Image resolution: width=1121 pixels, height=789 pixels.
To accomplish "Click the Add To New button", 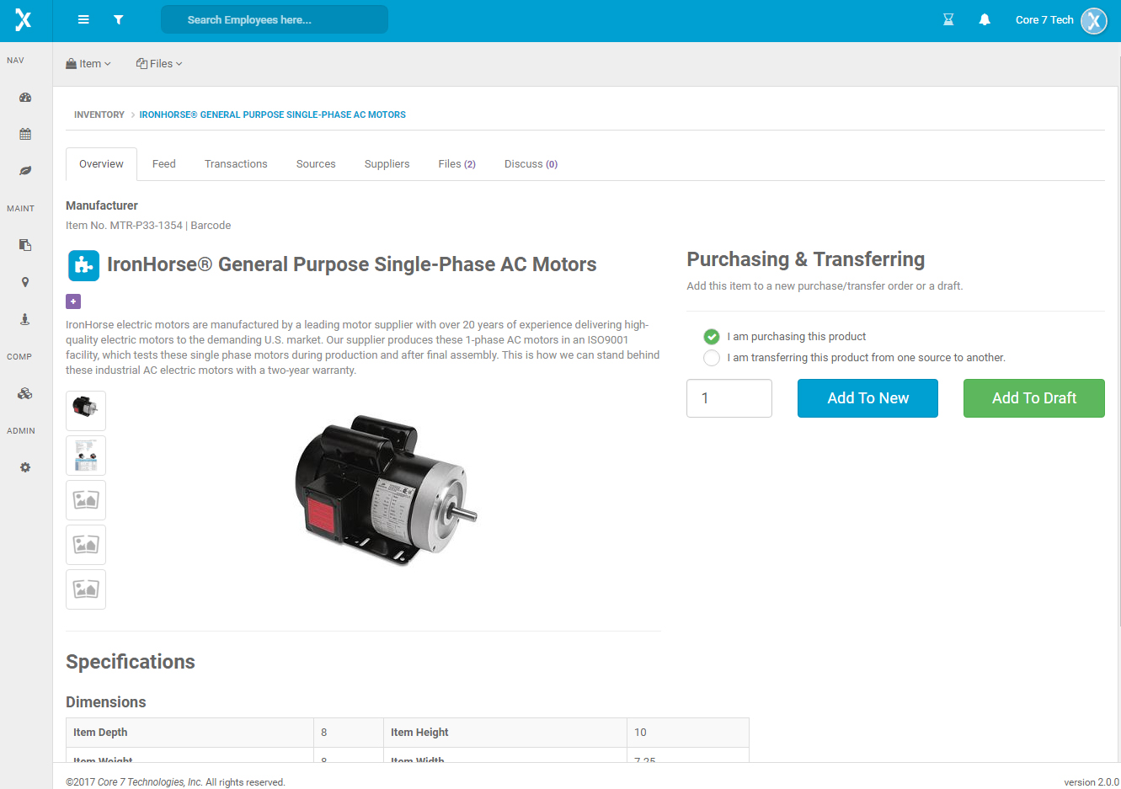I will pos(867,398).
